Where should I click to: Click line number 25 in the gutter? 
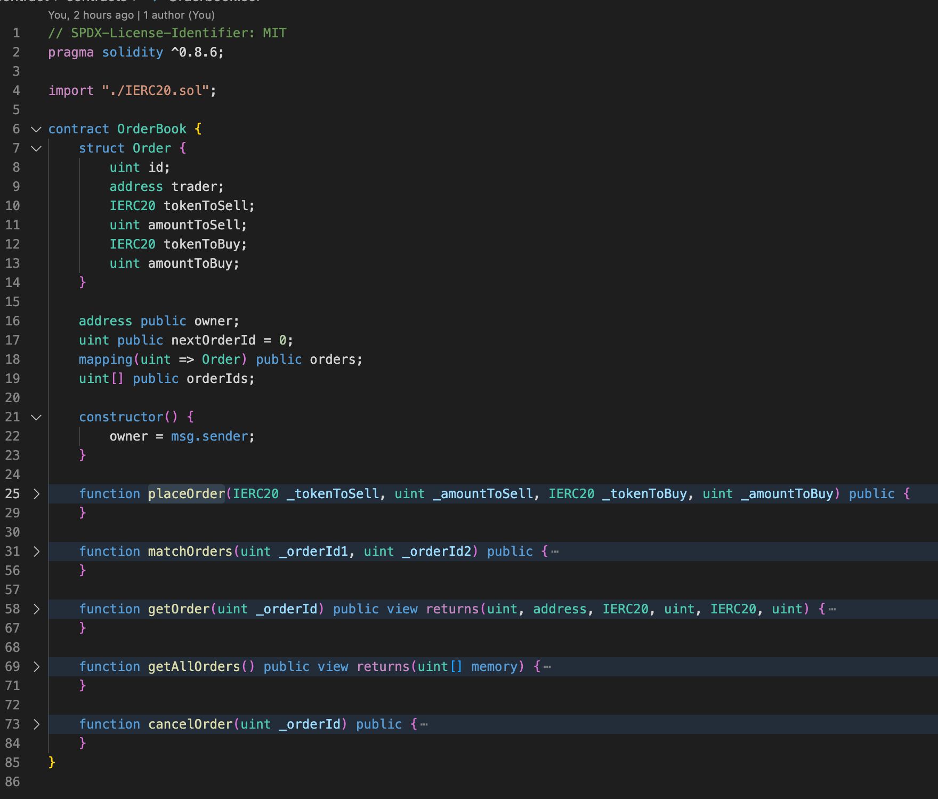click(13, 494)
